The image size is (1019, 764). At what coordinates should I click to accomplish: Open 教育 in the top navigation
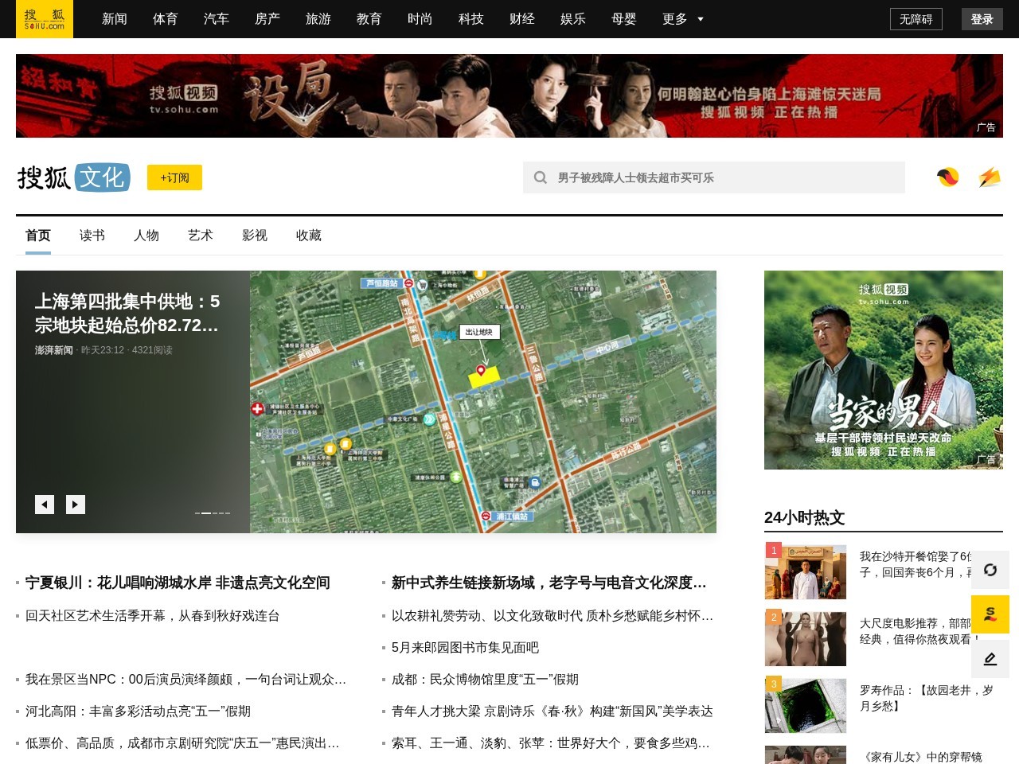369,19
